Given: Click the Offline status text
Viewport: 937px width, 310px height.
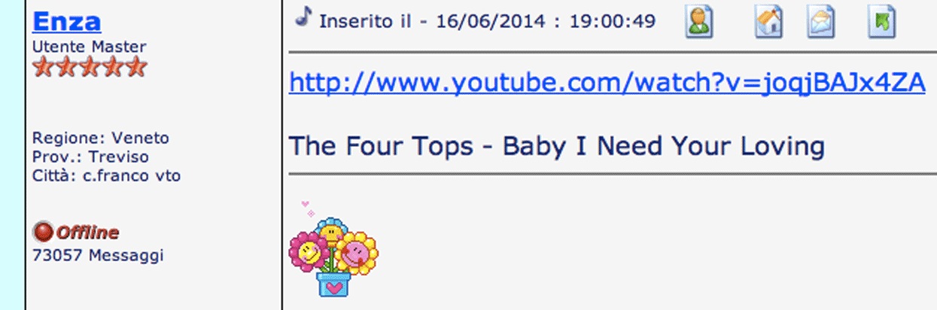Looking at the screenshot, I should tap(88, 232).
